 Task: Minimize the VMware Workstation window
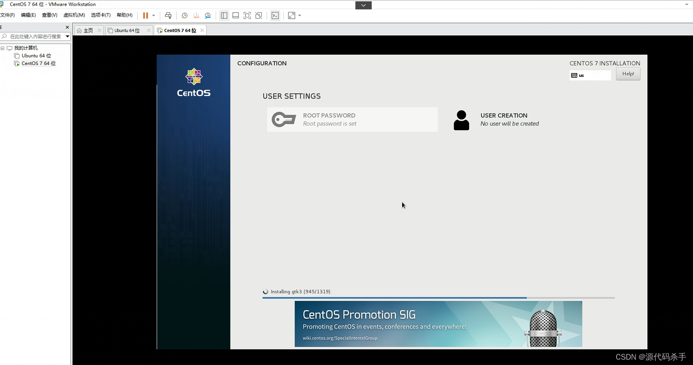click(686, 4)
